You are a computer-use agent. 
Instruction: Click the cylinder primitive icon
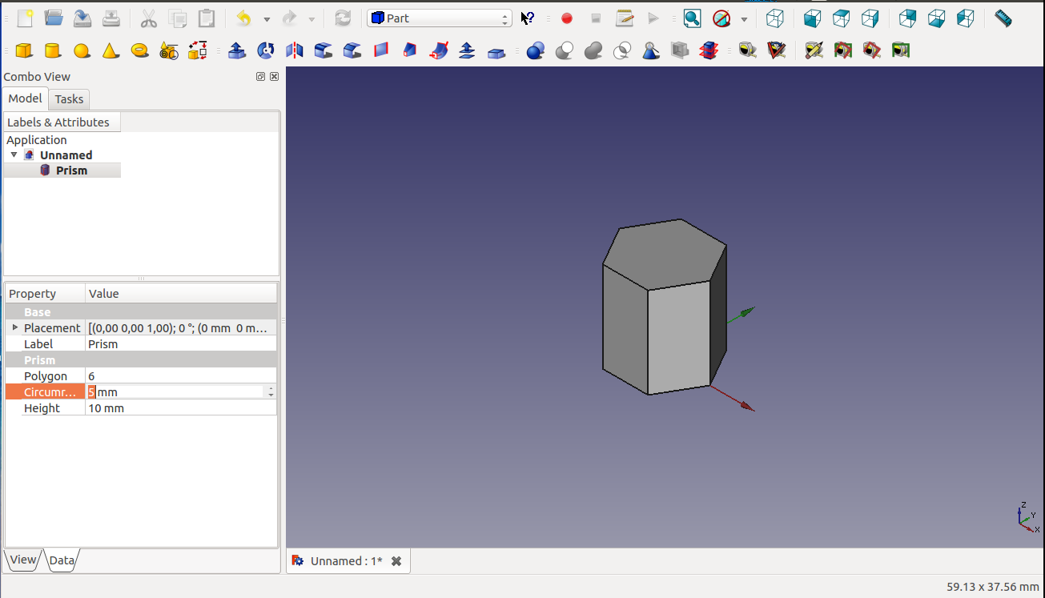(53, 51)
